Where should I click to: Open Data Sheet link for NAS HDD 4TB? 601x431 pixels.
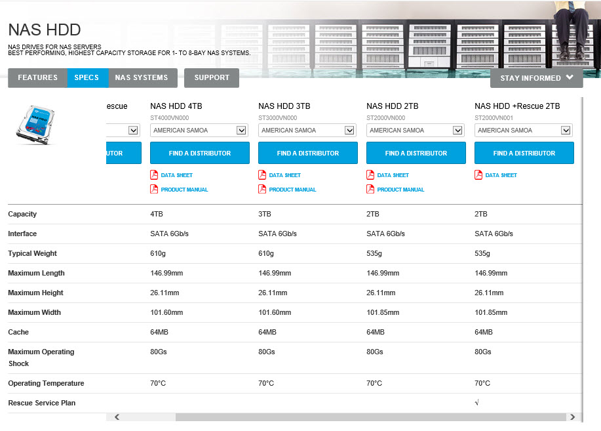pos(176,175)
